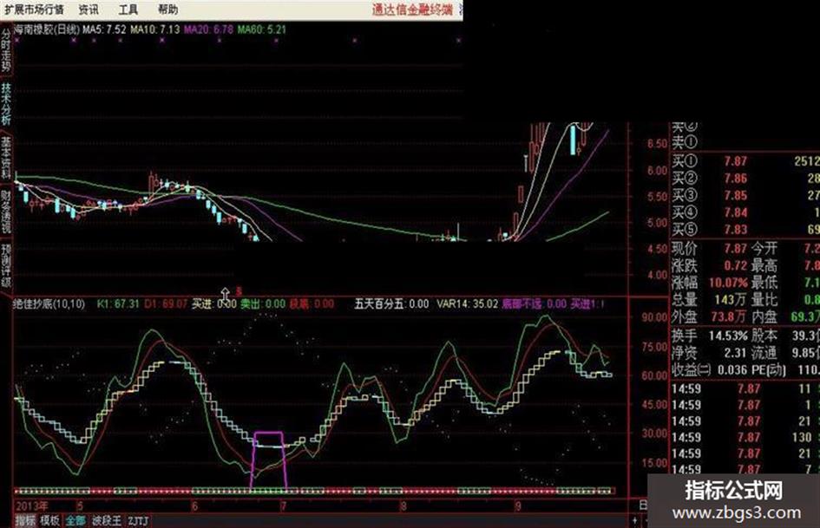Open the 资讯 menu
The height and width of the screenshot is (528, 820).
[89, 9]
